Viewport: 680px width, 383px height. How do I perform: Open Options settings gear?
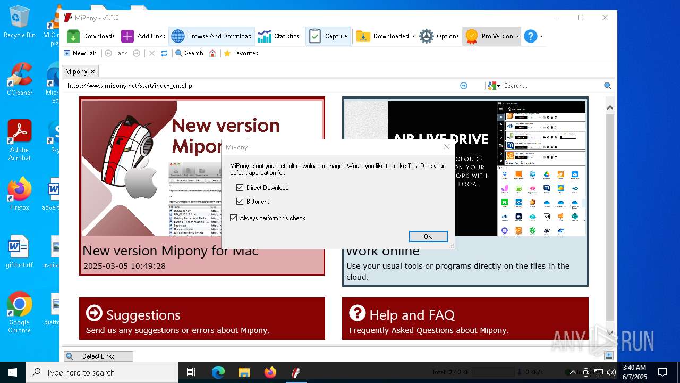pos(439,36)
